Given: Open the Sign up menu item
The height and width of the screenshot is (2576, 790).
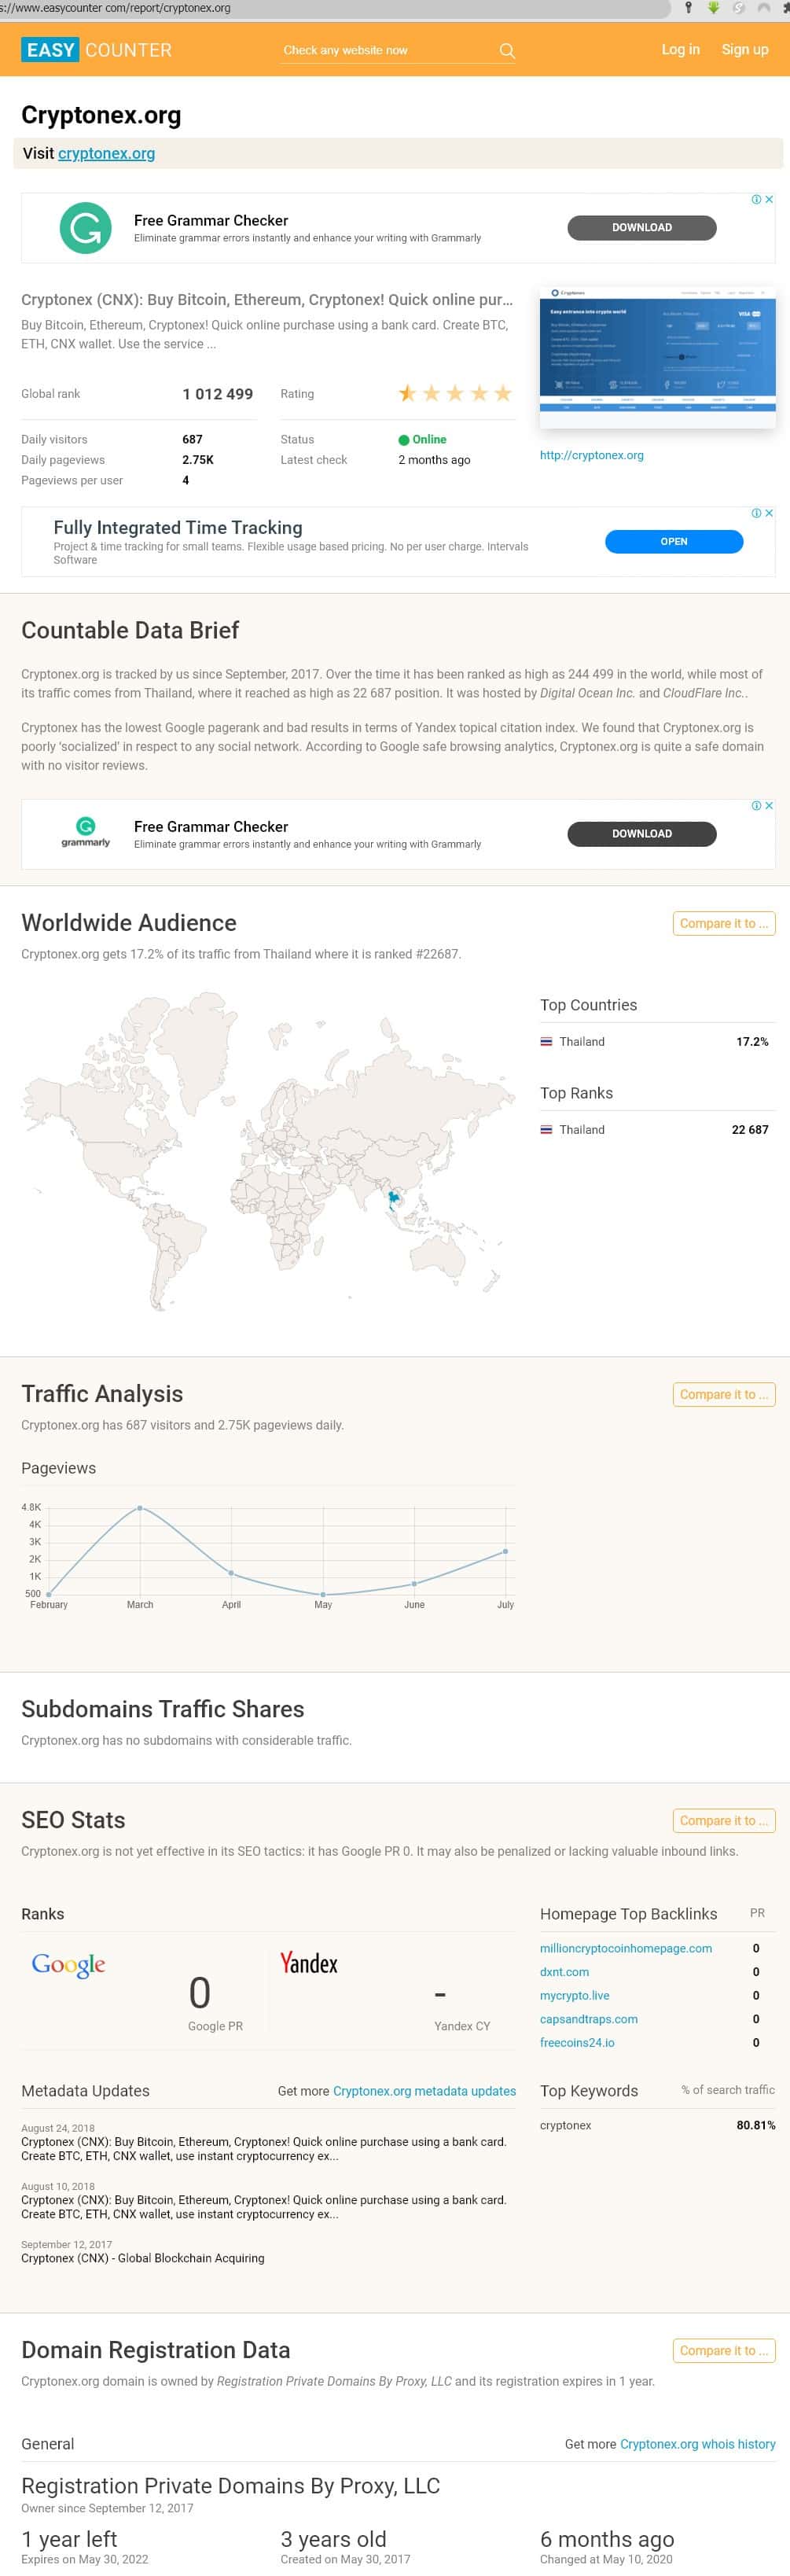Looking at the screenshot, I should point(745,50).
